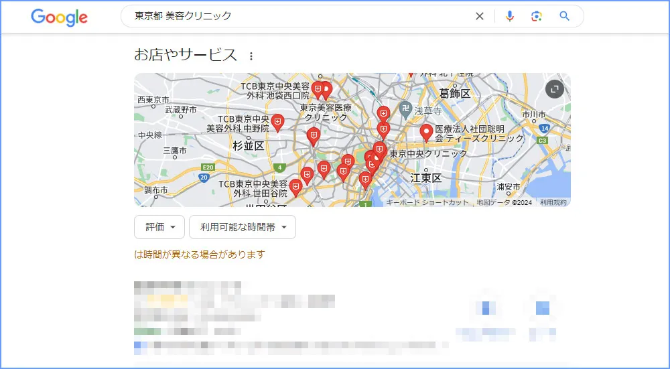Open the 評価 filter dropdown
The image size is (670, 369).
point(159,227)
